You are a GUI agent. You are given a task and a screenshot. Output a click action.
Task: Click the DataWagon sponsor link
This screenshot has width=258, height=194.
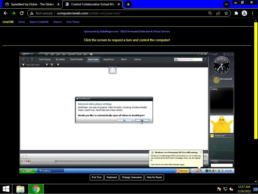pyautogui.click(x=127, y=32)
